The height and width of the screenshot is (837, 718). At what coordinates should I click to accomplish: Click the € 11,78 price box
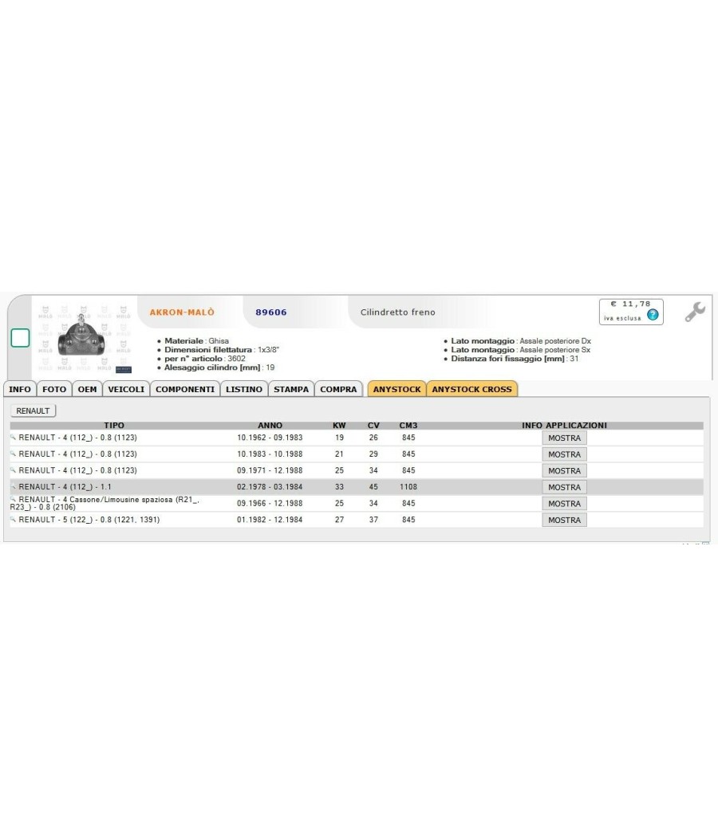pos(631,312)
